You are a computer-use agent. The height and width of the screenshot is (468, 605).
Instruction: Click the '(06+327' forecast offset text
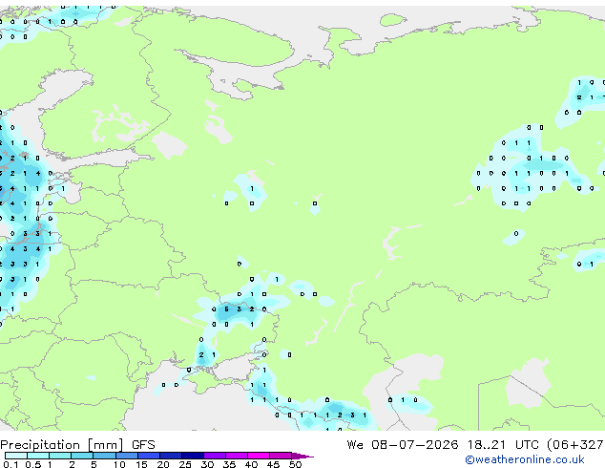tap(575, 445)
